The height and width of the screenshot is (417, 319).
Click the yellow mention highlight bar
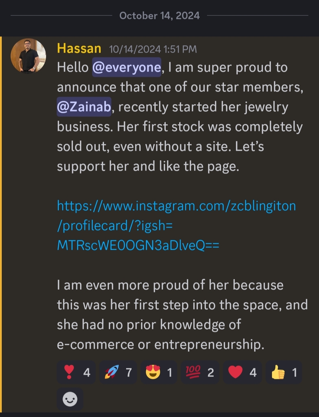tap(1, 225)
